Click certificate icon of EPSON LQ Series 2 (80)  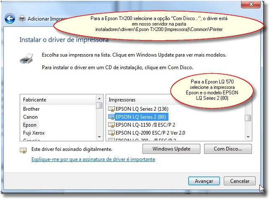click(111, 117)
